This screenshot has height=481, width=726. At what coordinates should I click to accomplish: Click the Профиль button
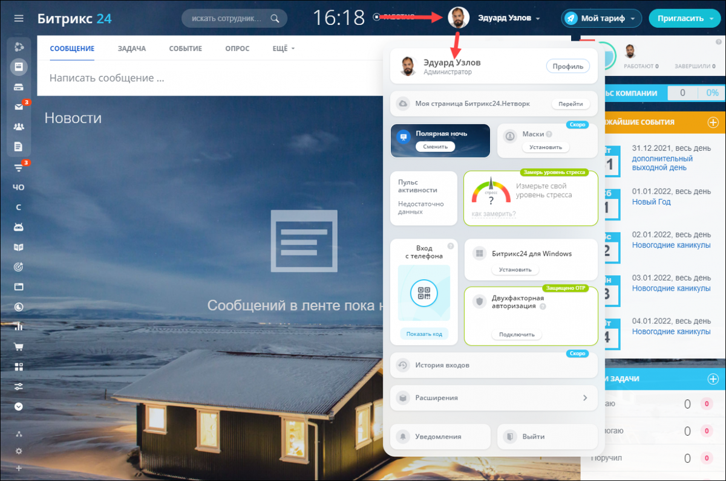[568, 66]
